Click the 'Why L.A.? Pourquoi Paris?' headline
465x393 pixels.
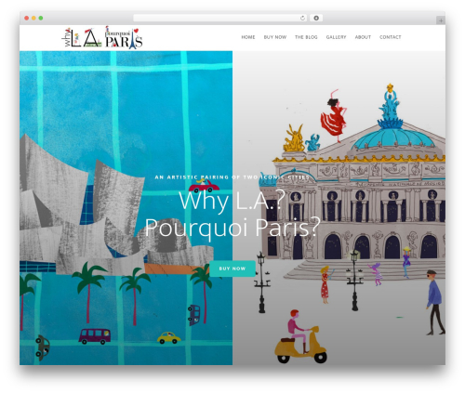(x=232, y=215)
